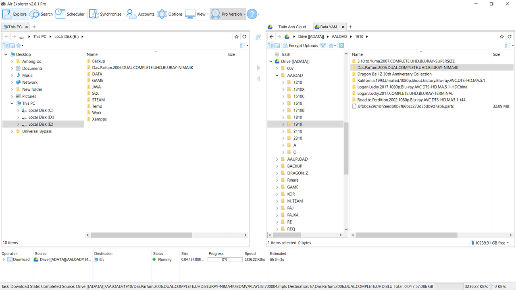Select Local Disk (D:) in tree
Screen dimensions: 516x290
click(x=41, y=117)
